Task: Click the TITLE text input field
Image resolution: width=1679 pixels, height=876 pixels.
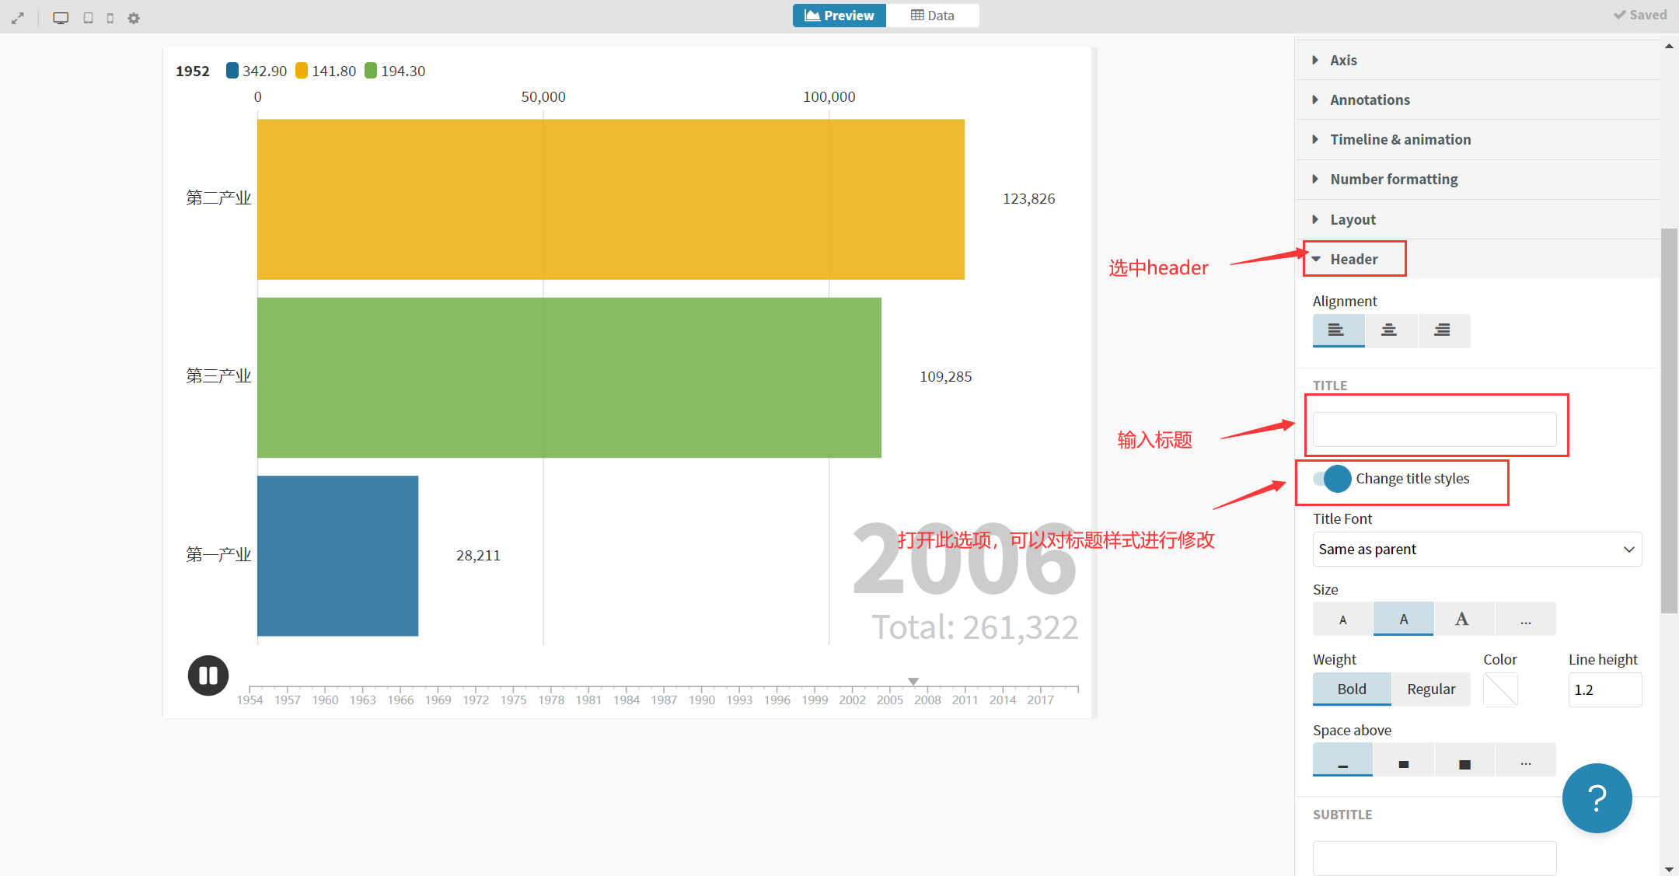Action: (x=1434, y=430)
